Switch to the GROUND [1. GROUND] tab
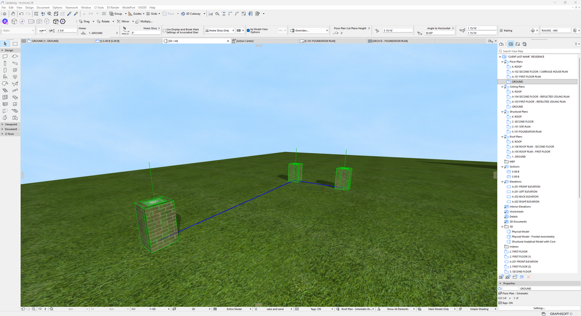This screenshot has width=581, height=316. point(60,41)
